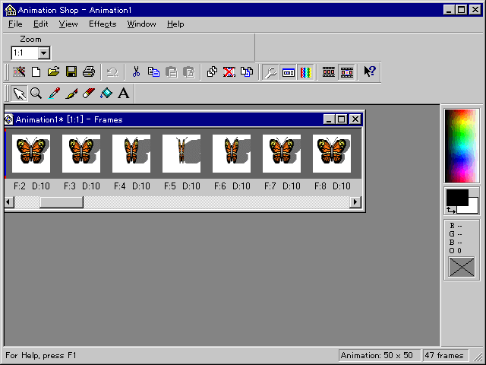486x365 pixels.
Task: Select the F:5 butterfly frame thumbnail
Action: click(x=181, y=154)
